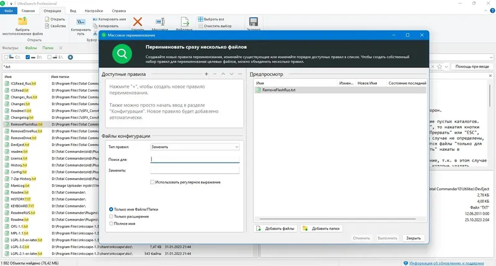
Task: Switch to the 'Вид' ribbon tab
Action: (x=73, y=11)
